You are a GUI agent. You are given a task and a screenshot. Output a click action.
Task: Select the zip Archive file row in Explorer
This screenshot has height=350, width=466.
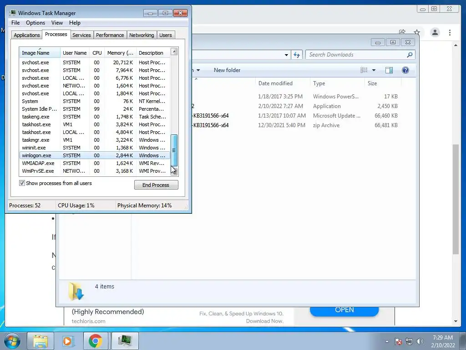click(296, 125)
